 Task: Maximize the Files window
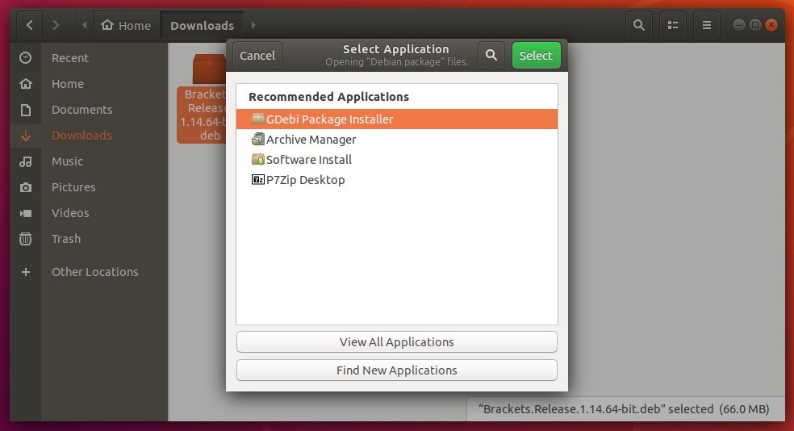pyautogui.click(x=755, y=25)
